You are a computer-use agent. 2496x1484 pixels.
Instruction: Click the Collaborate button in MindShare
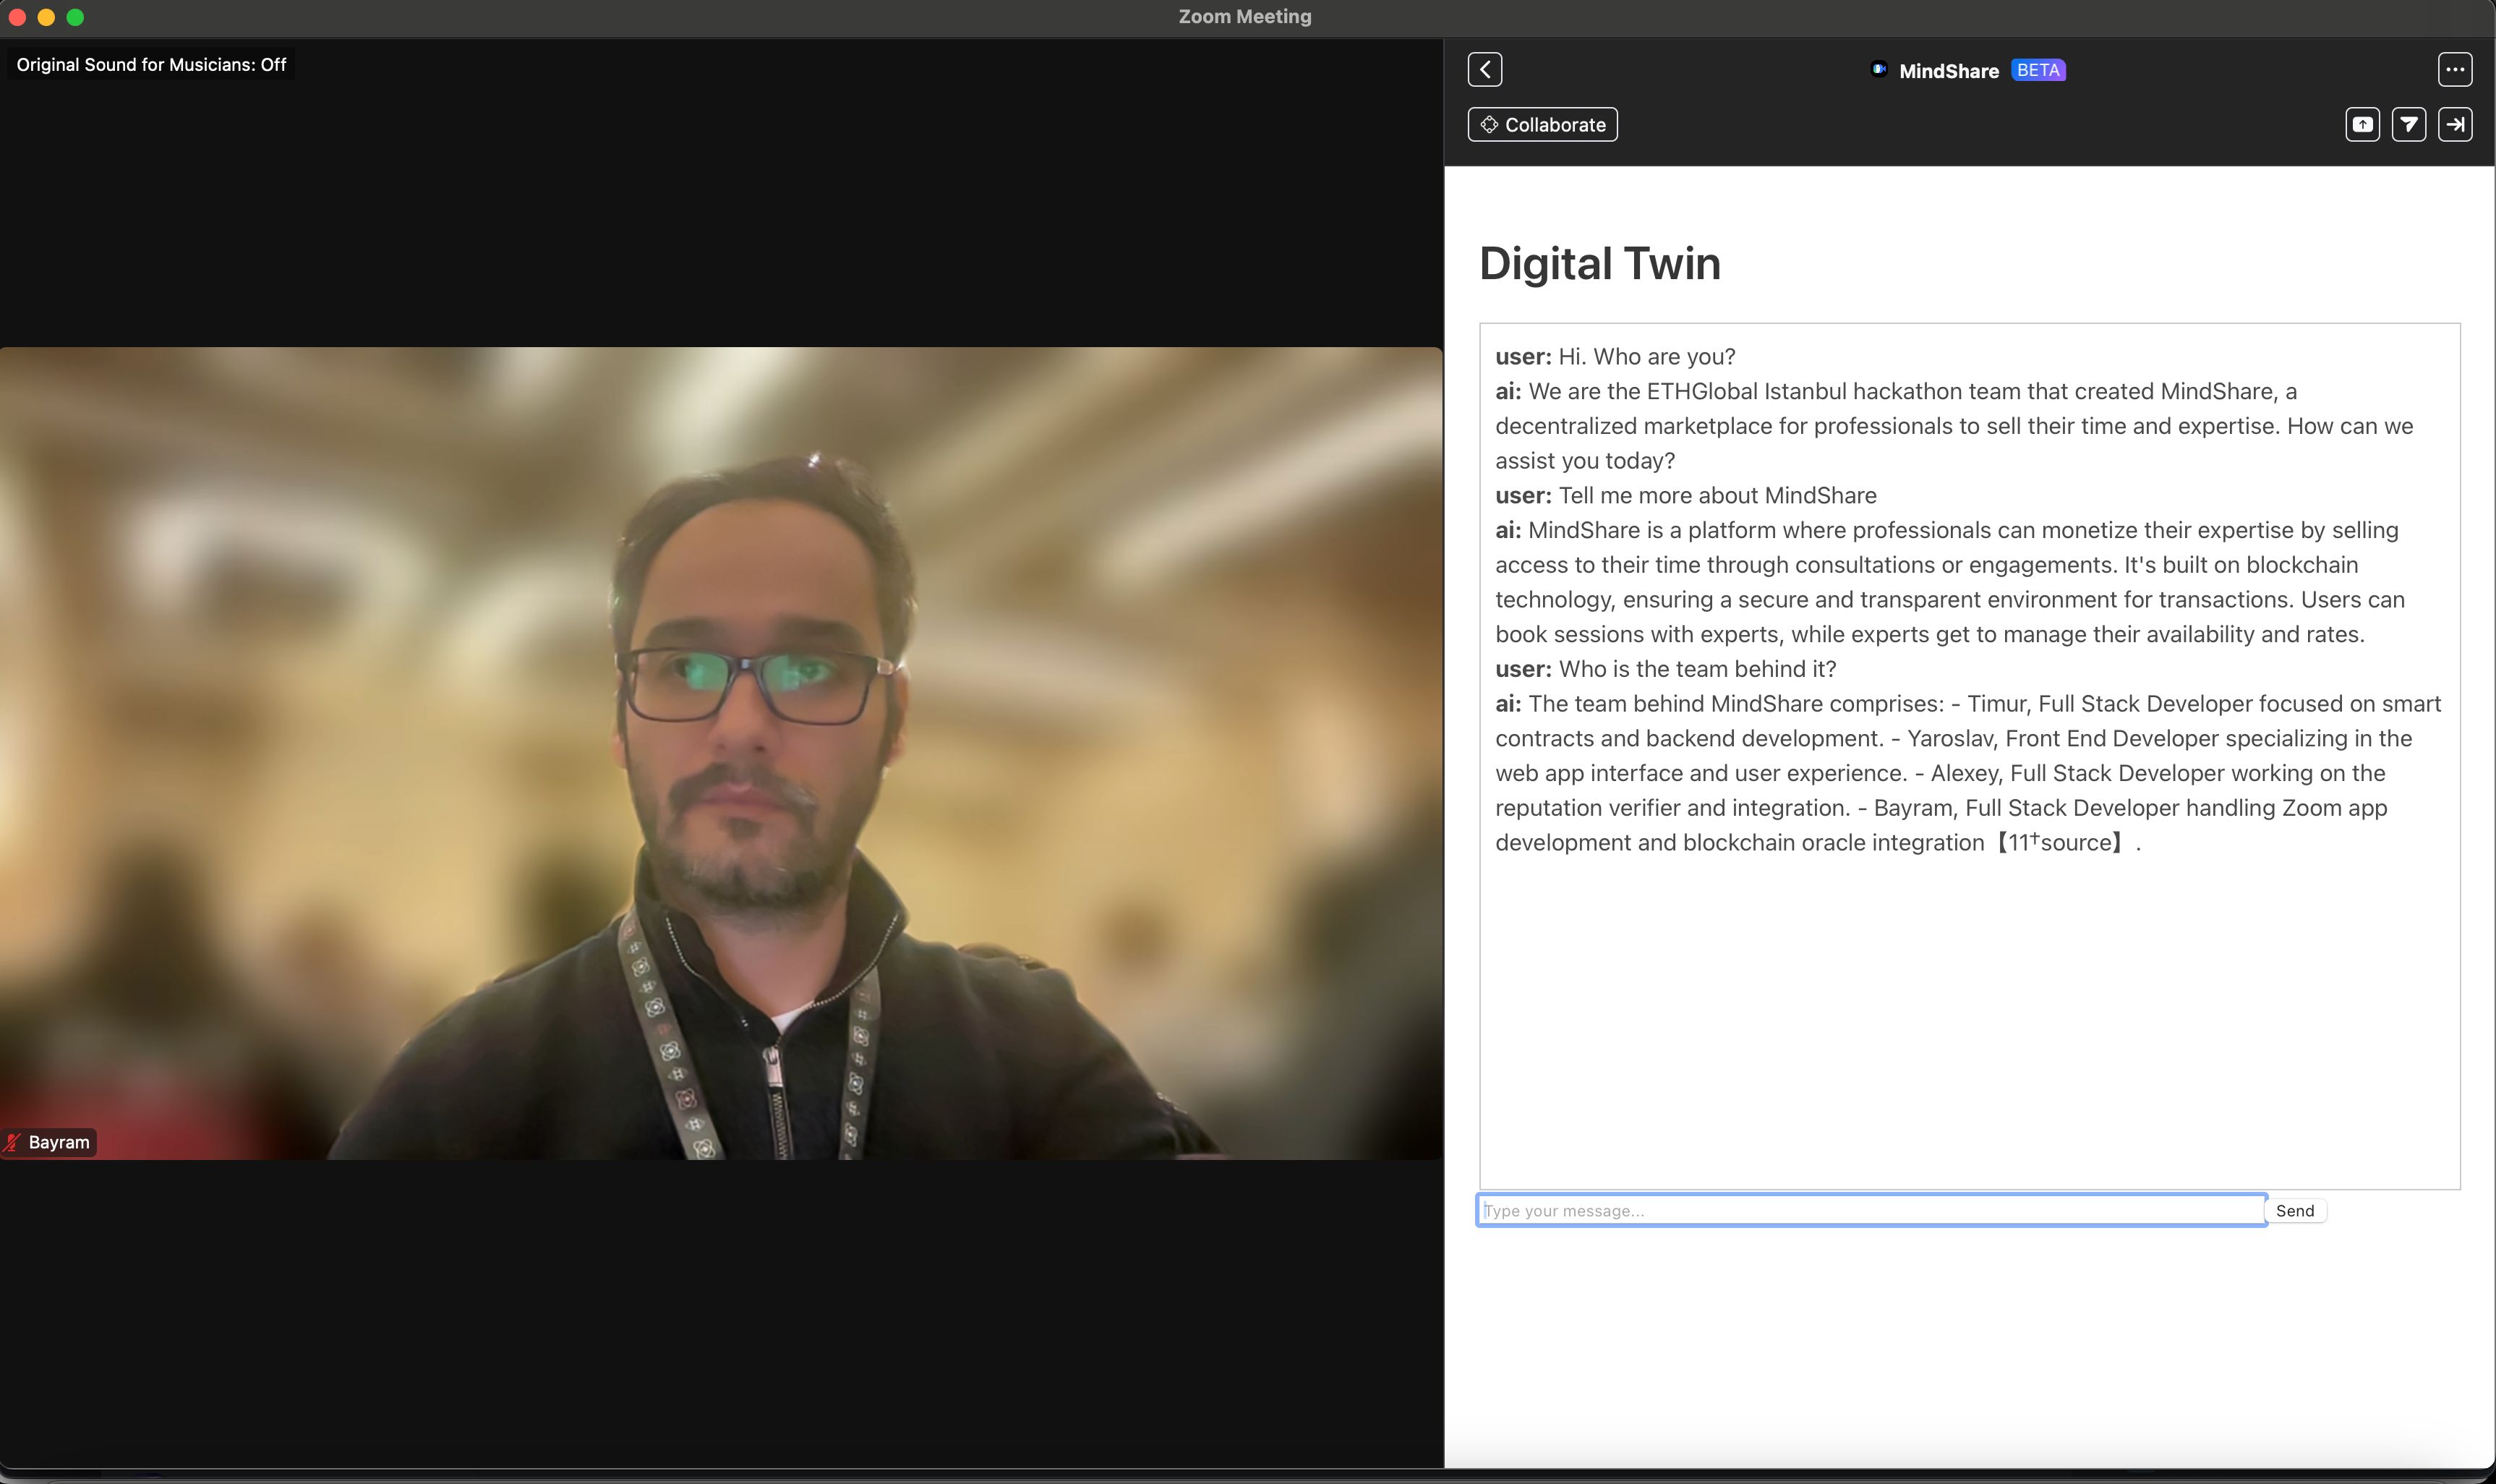point(1542,124)
